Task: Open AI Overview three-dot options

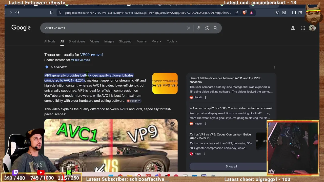Action: (275, 67)
